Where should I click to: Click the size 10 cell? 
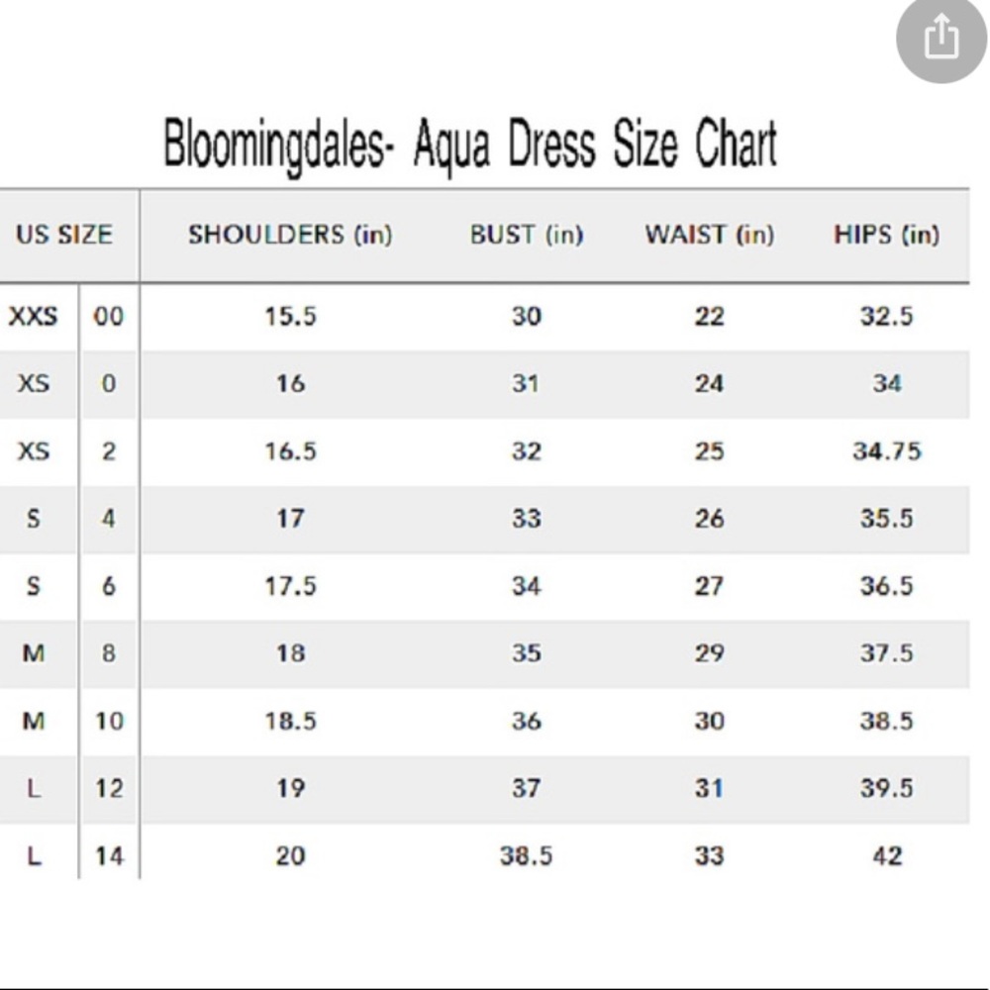(109, 721)
